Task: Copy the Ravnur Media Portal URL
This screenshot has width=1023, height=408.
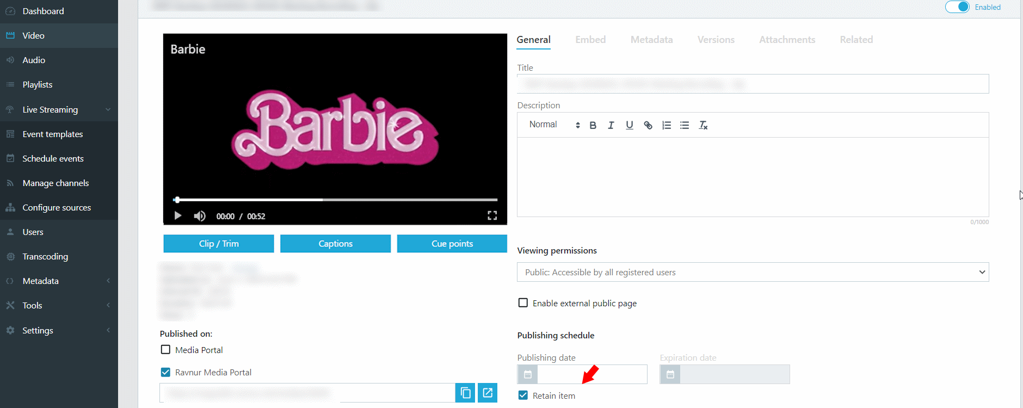Action: [465, 393]
